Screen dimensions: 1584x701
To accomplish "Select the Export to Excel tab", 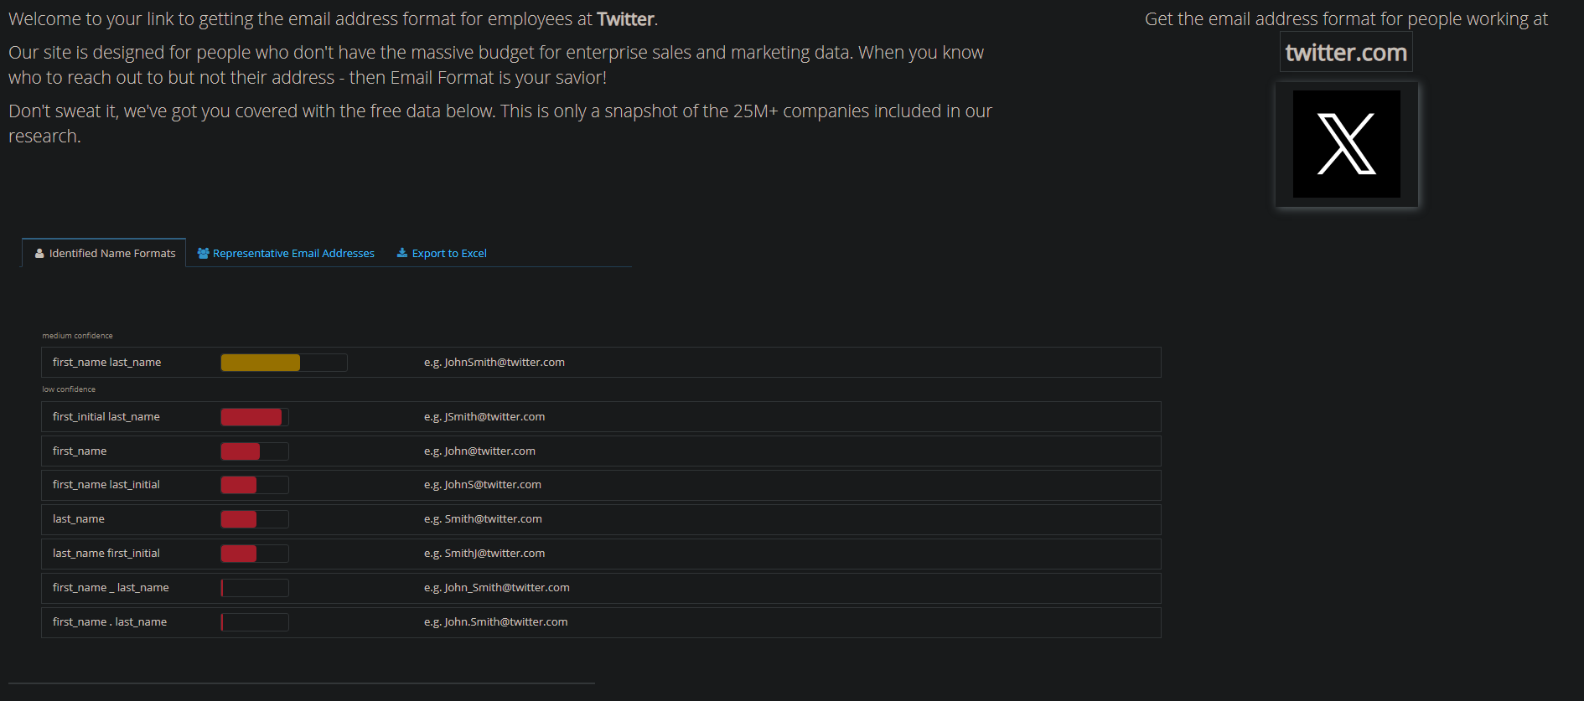I will [x=449, y=253].
